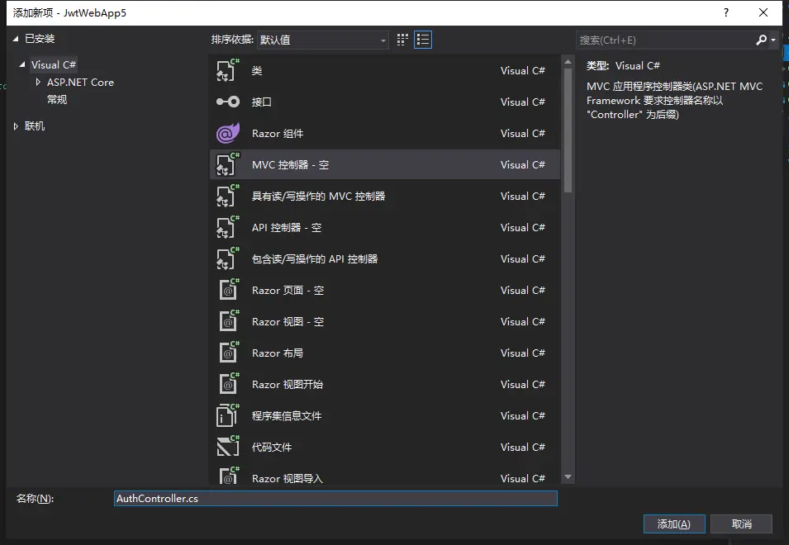Screen dimensions: 789x545
Task: Open the 排序依据 默认值 dropdown
Action: [322, 40]
